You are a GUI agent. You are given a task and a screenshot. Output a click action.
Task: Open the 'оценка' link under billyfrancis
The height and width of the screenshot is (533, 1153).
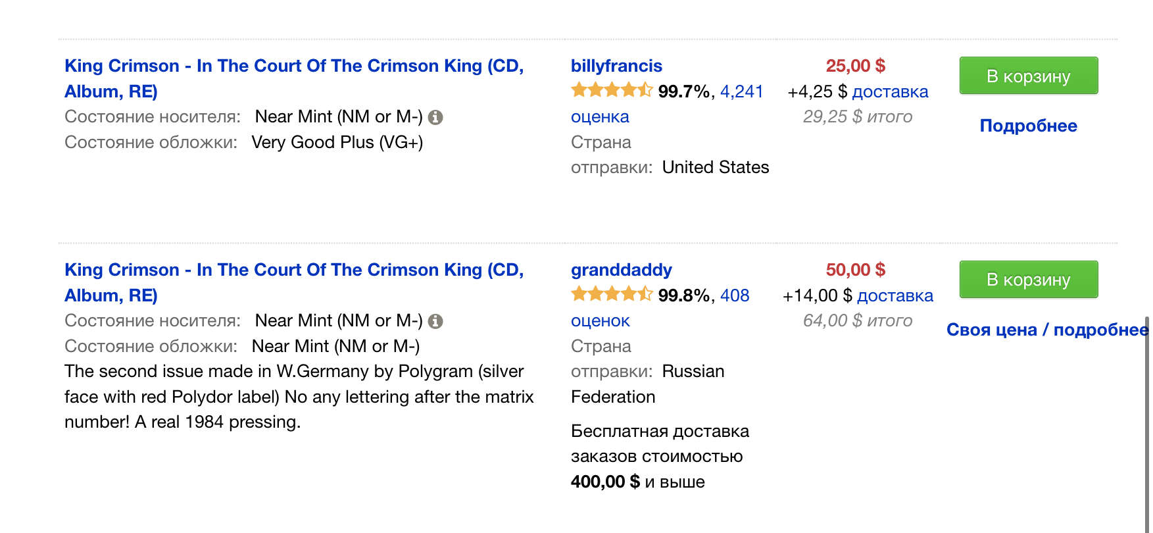pos(600,117)
